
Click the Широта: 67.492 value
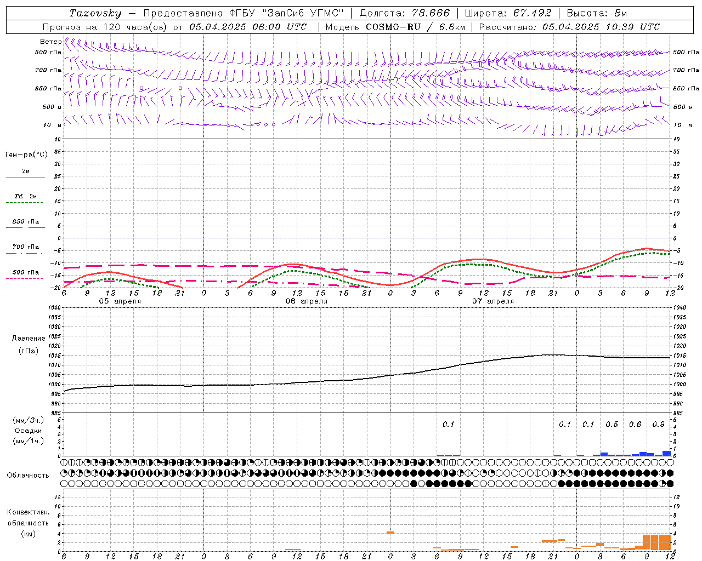point(508,13)
